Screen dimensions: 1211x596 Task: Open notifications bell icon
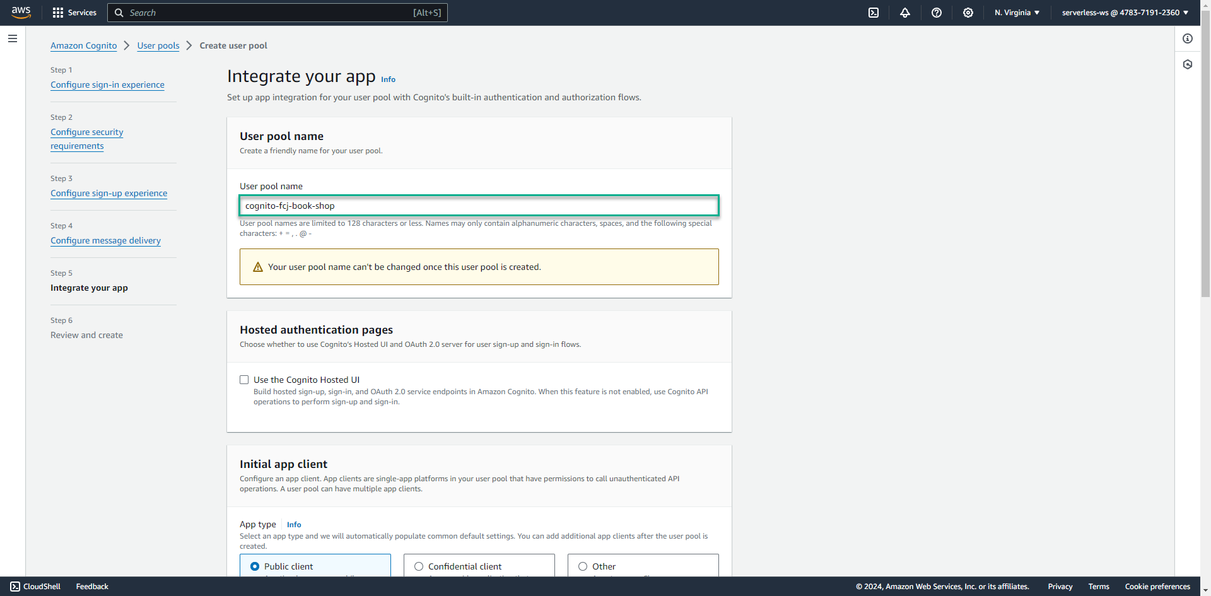tap(905, 13)
